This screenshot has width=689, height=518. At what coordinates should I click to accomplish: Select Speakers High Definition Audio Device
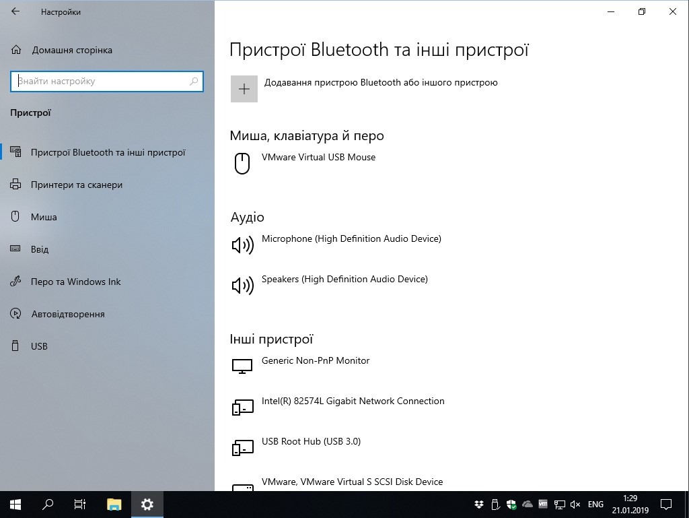[344, 280]
